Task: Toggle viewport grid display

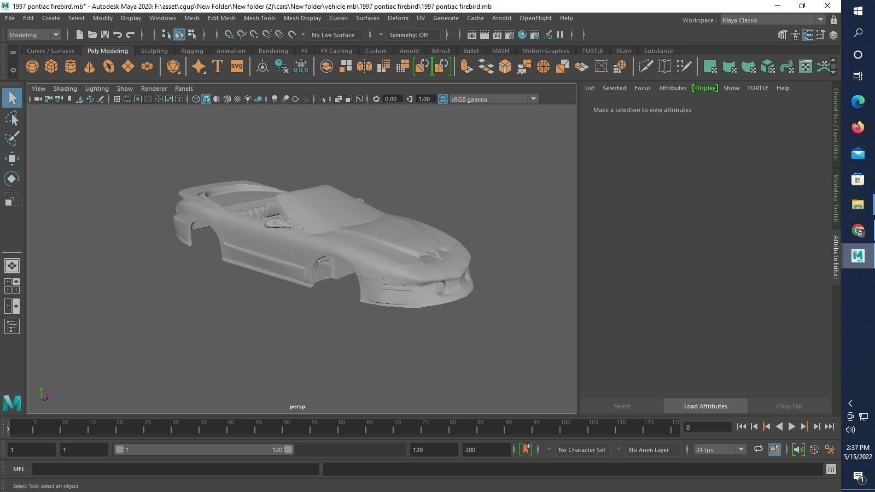Action: (x=116, y=99)
